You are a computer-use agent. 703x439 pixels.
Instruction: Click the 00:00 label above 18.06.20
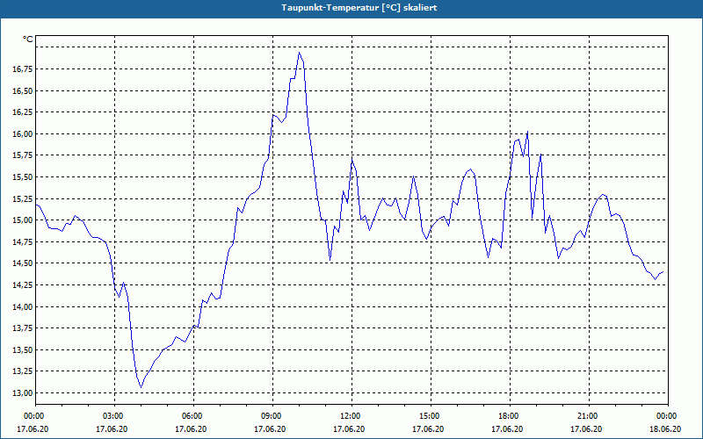click(668, 416)
